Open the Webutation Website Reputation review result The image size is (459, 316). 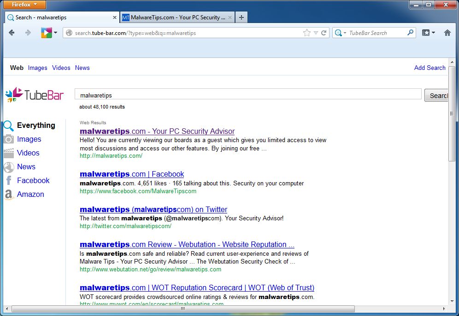coord(187,244)
